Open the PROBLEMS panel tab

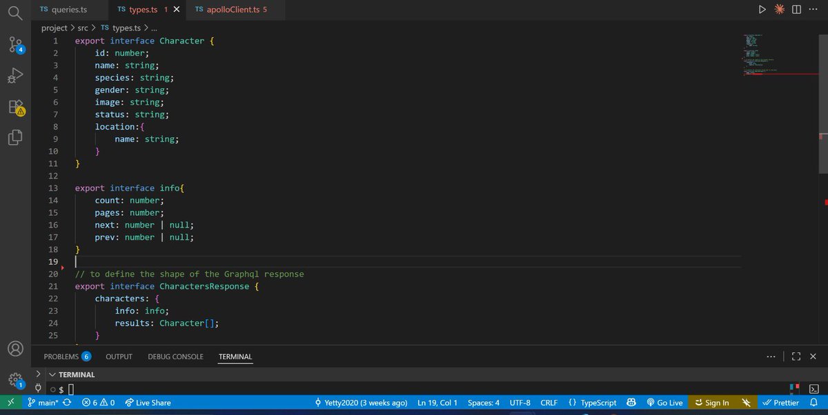point(67,356)
